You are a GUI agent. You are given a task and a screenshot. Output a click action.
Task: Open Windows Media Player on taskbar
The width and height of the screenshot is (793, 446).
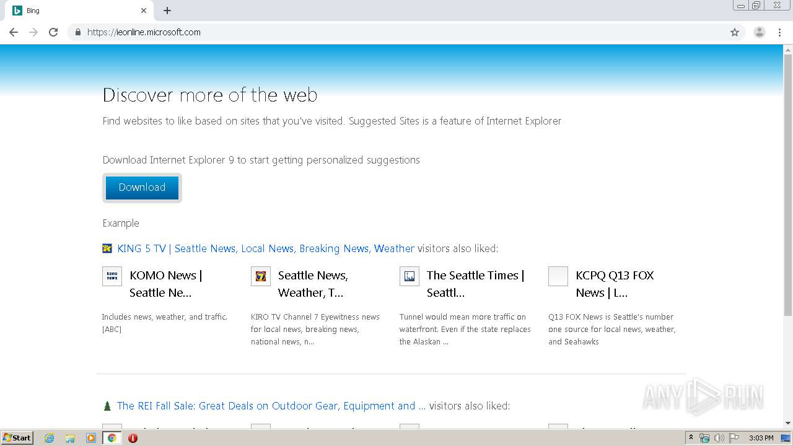[x=91, y=438]
